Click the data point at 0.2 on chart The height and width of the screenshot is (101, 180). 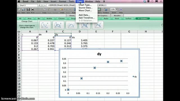108,62
